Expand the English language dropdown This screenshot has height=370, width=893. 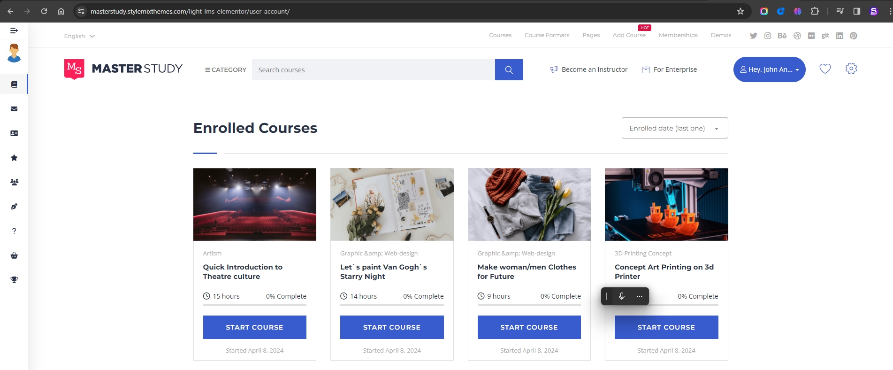[x=79, y=36]
